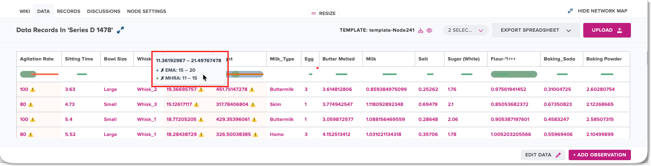This screenshot has height=166, width=651.
Task: Click warning icon beside 18.28438729
Action: [201, 134]
